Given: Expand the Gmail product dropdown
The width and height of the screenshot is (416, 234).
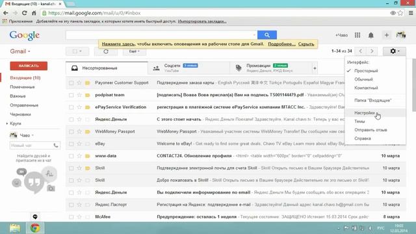Looking at the screenshot, I should 20,51.
